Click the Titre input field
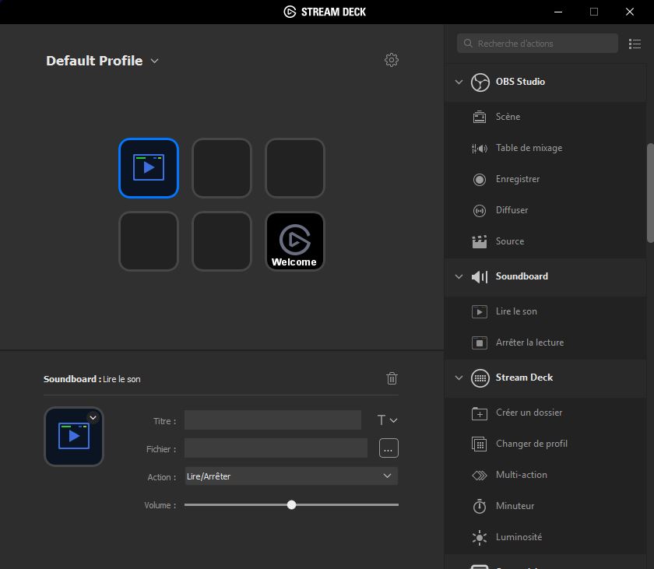This screenshot has width=654, height=569. click(272, 420)
